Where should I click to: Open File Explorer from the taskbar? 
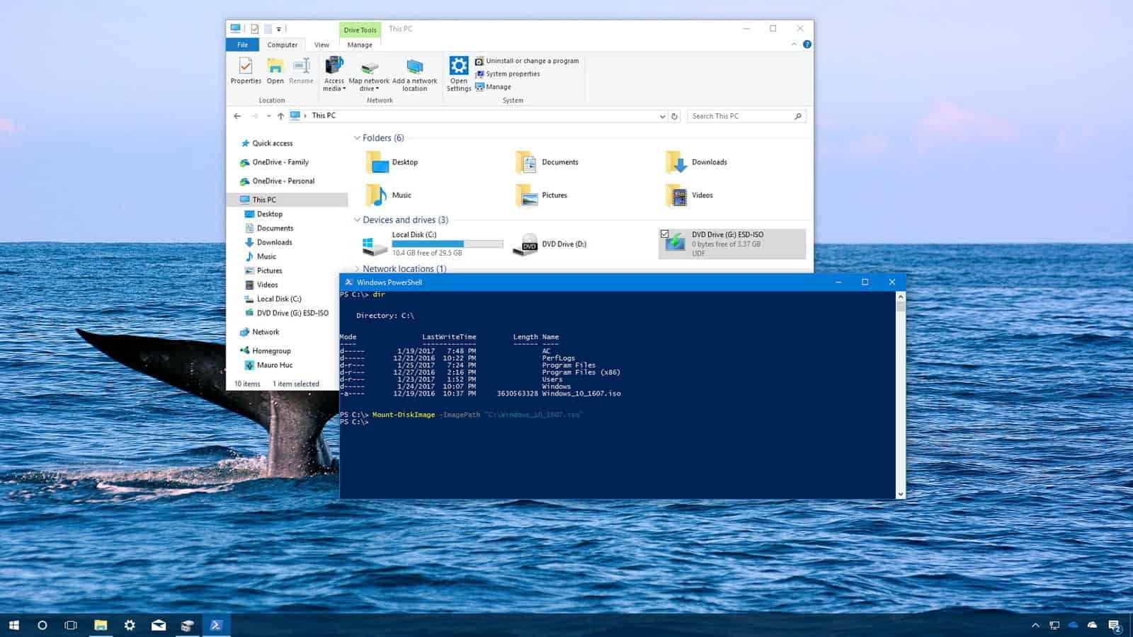(x=101, y=625)
